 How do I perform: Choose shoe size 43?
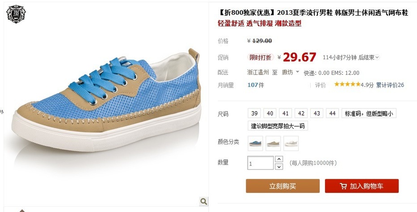click(317, 113)
